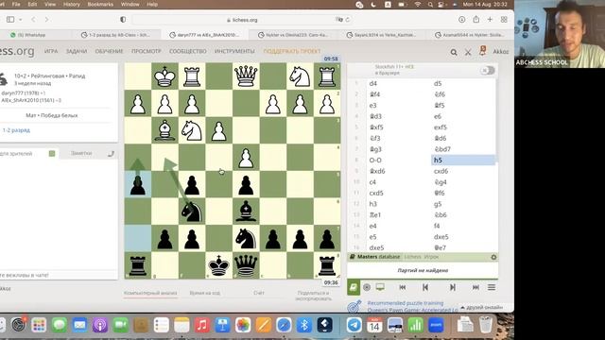The width and height of the screenshot is (605, 340).
Task: Click the Safari share button
Action: (x=476, y=19)
